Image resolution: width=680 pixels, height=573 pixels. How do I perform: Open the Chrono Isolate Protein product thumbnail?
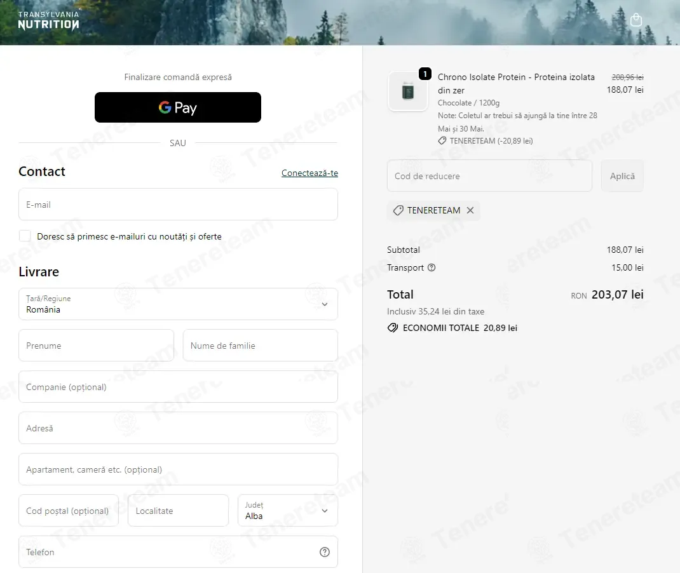pyautogui.click(x=408, y=91)
